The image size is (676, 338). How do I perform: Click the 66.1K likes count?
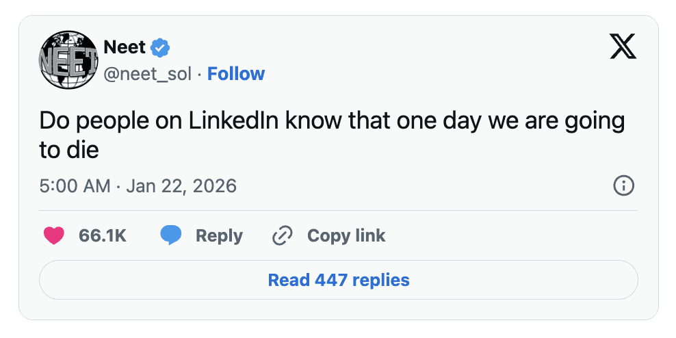103,236
